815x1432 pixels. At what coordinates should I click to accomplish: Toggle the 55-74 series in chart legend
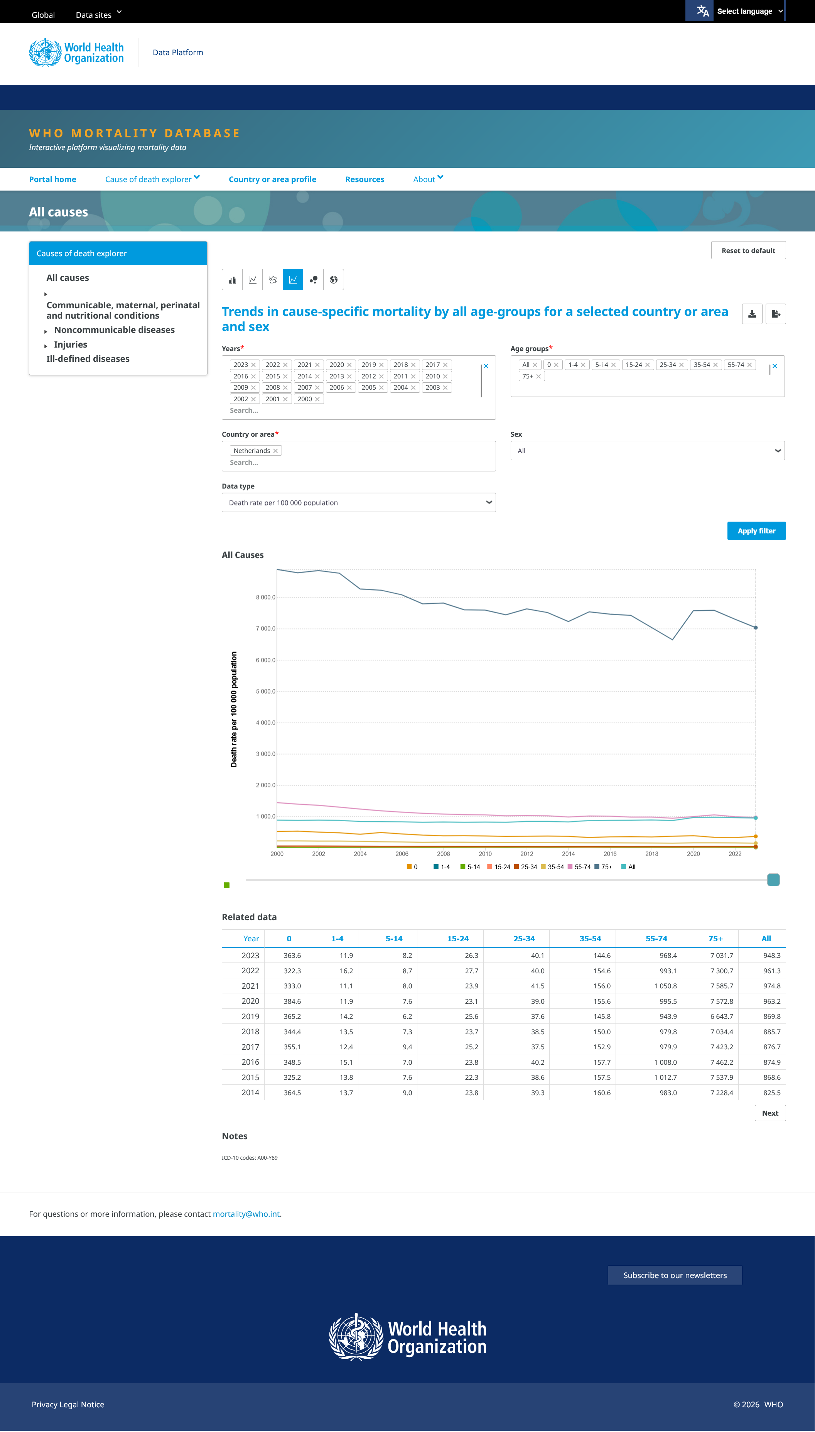tap(579, 867)
